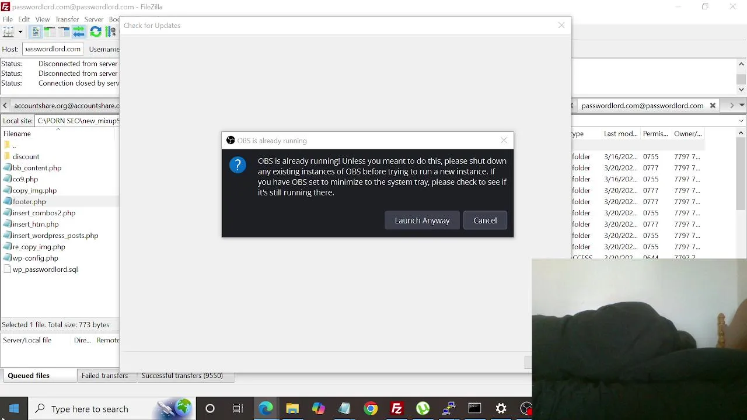Close the OBS is already running dialog
747x420 pixels.
pyautogui.click(x=504, y=141)
